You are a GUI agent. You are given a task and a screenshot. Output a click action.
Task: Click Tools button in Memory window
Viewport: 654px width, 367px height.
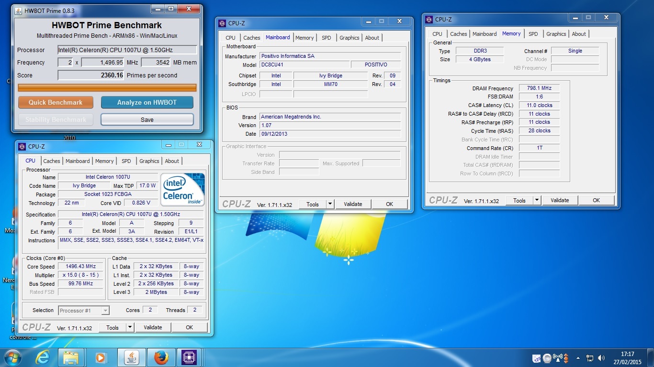[x=519, y=200]
